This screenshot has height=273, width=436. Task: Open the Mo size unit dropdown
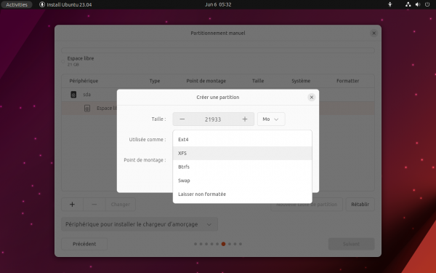[271, 119]
